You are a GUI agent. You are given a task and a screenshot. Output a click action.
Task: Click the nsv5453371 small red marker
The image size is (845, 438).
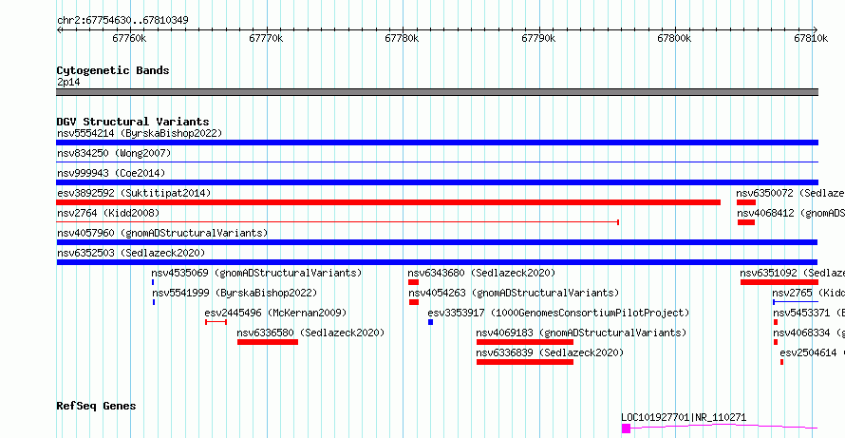[x=776, y=322]
